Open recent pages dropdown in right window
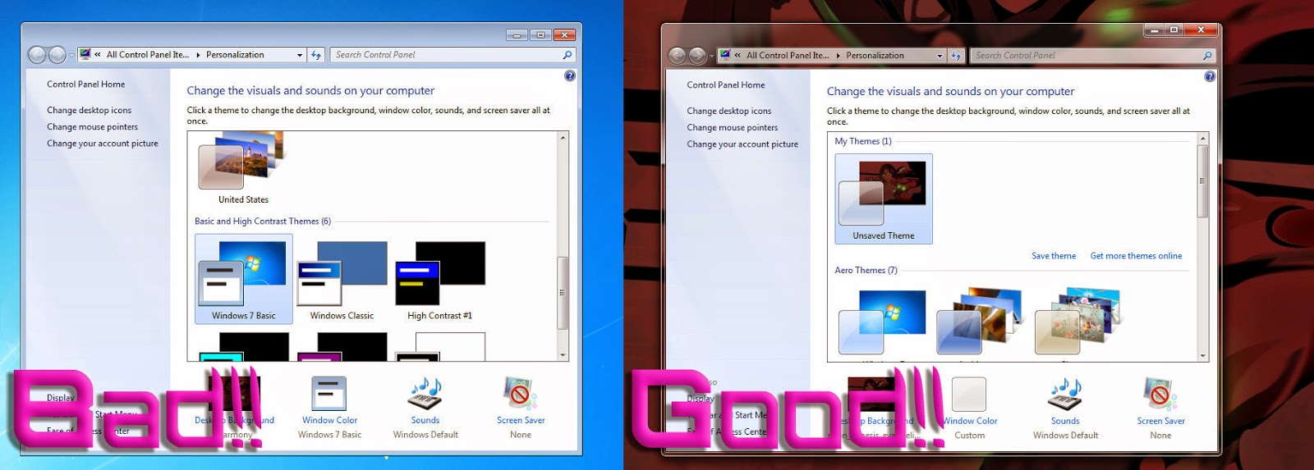Screen dimensions: 1314x470 [712, 56]
